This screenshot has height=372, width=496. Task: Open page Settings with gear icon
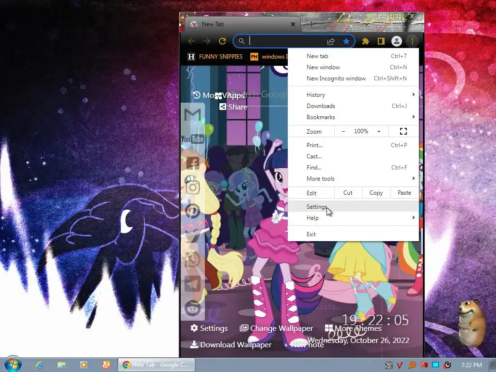pos(209,328)
